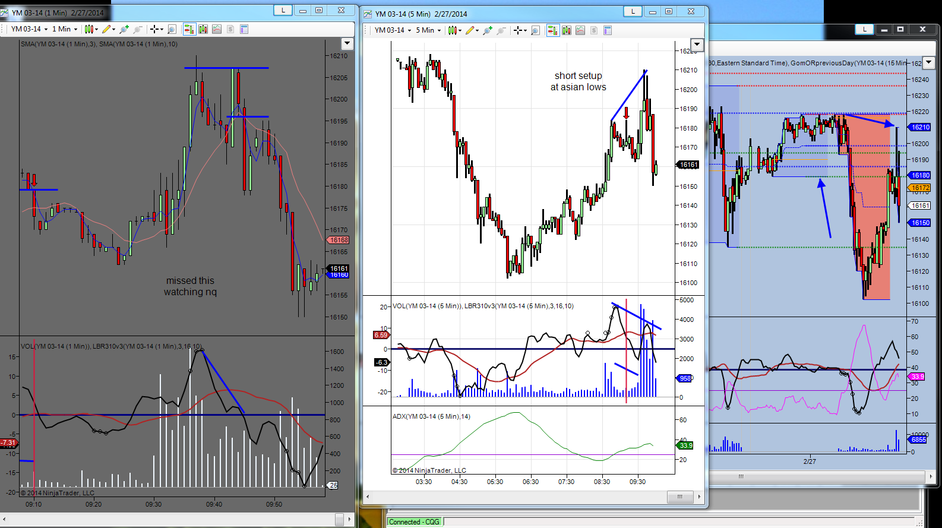Expand cursor type arrow in 5 Min chart
This screenshot has height=528, width=942.
(524, 30)
